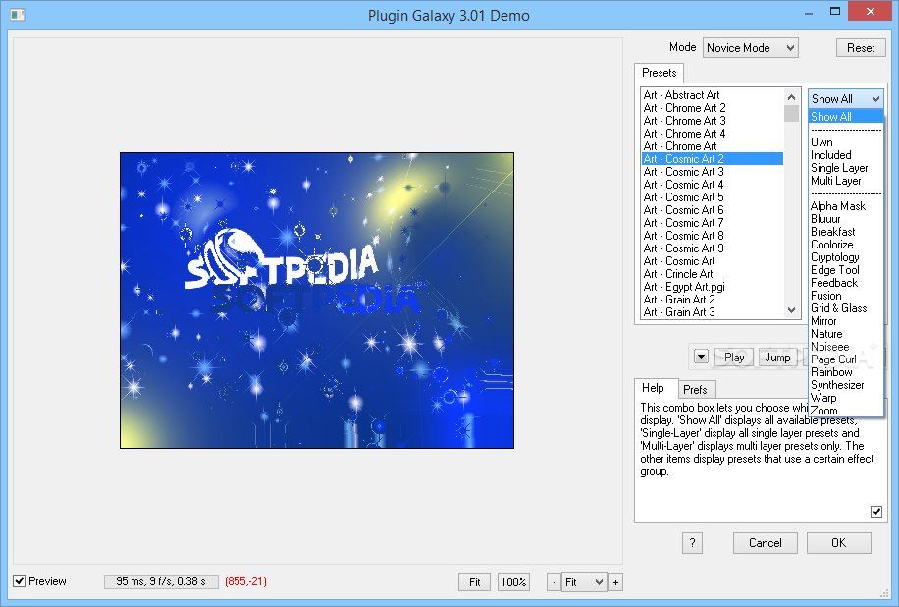
Task: Select preset 'Art - Egypt Art.pgi'
Action: point(713,286)
